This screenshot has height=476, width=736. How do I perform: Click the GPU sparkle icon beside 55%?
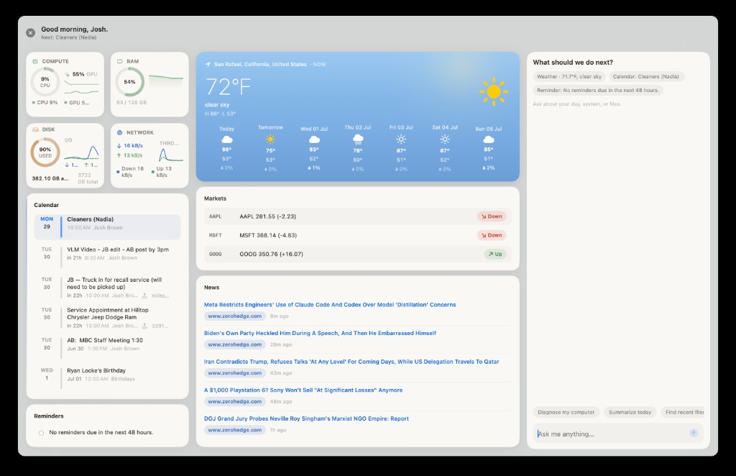pyautogui.click(x=68, y=74)
